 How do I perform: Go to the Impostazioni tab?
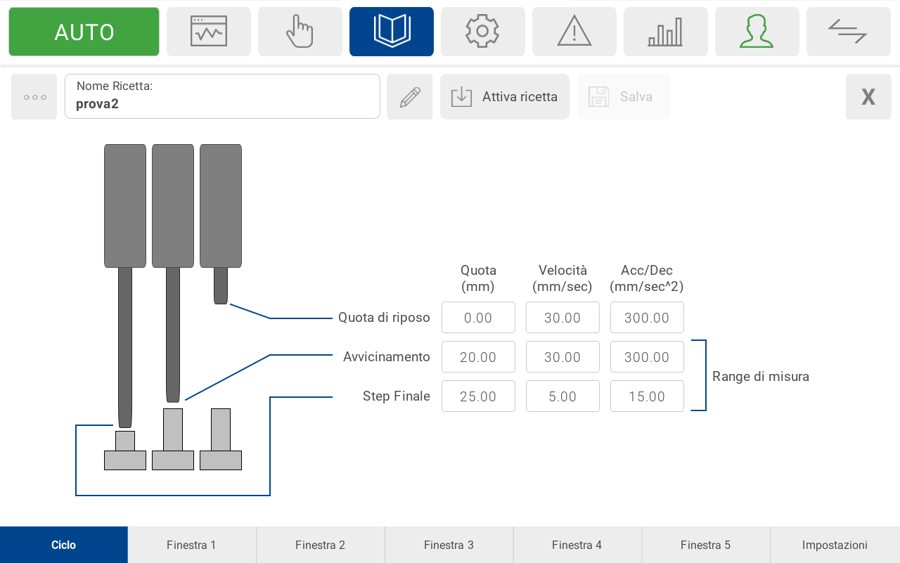(x=835, y=545)
